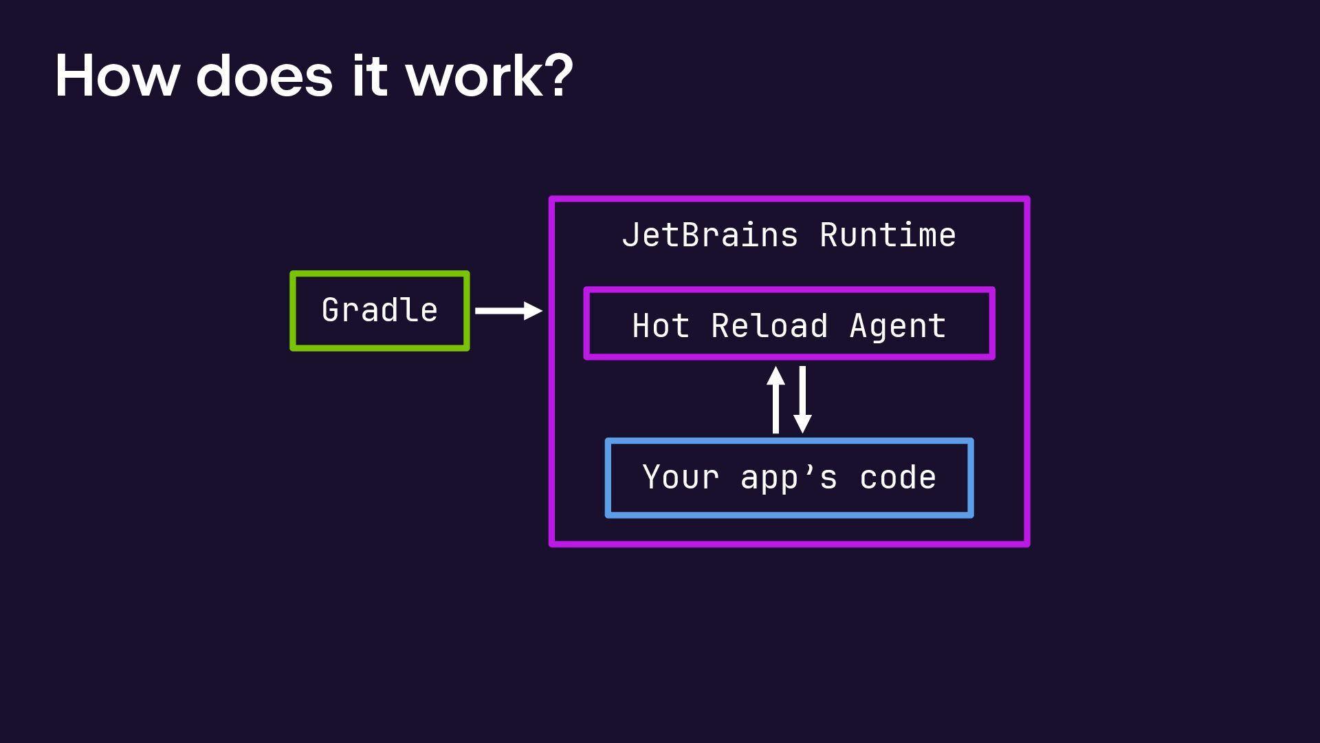Click the word 'JetBrains' in the container label
Screen dimensions: 1320x743
pyautogui.click(x=709, y=235)
